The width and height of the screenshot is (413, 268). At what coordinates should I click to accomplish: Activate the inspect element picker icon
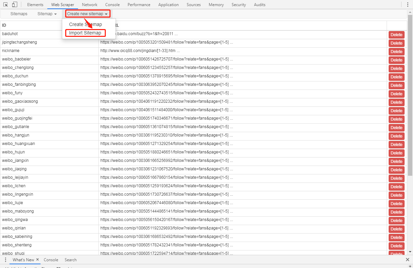(x=5, y=5)
